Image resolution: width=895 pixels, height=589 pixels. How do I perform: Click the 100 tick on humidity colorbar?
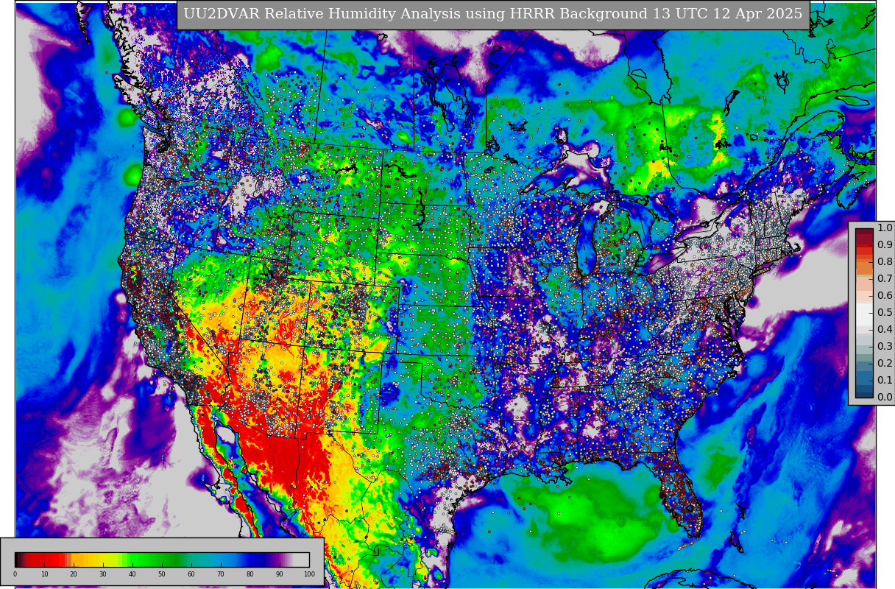[309, 574]
